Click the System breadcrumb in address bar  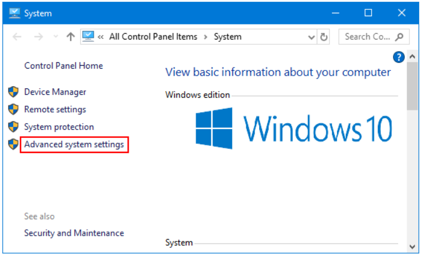click(x=228, y=37)
